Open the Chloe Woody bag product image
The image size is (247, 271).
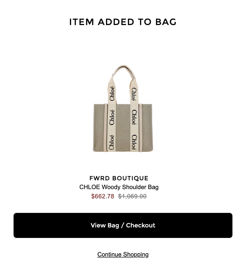click(123, 108)
